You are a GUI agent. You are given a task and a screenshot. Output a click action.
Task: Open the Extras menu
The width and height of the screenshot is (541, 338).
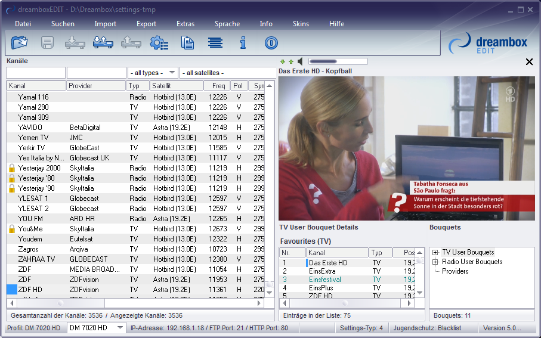pyautogui.click(x=186, y=24)
